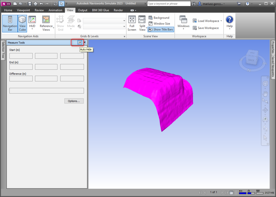
Task: Click the Refresh icon in quick access toolbar
Action: [56, 4]
